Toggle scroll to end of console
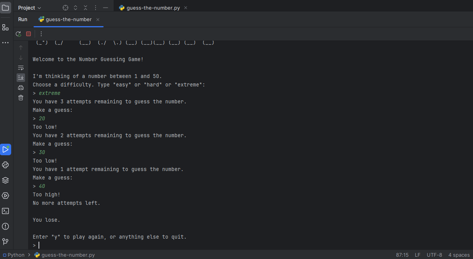473x259 pixels. coord(21,78)
